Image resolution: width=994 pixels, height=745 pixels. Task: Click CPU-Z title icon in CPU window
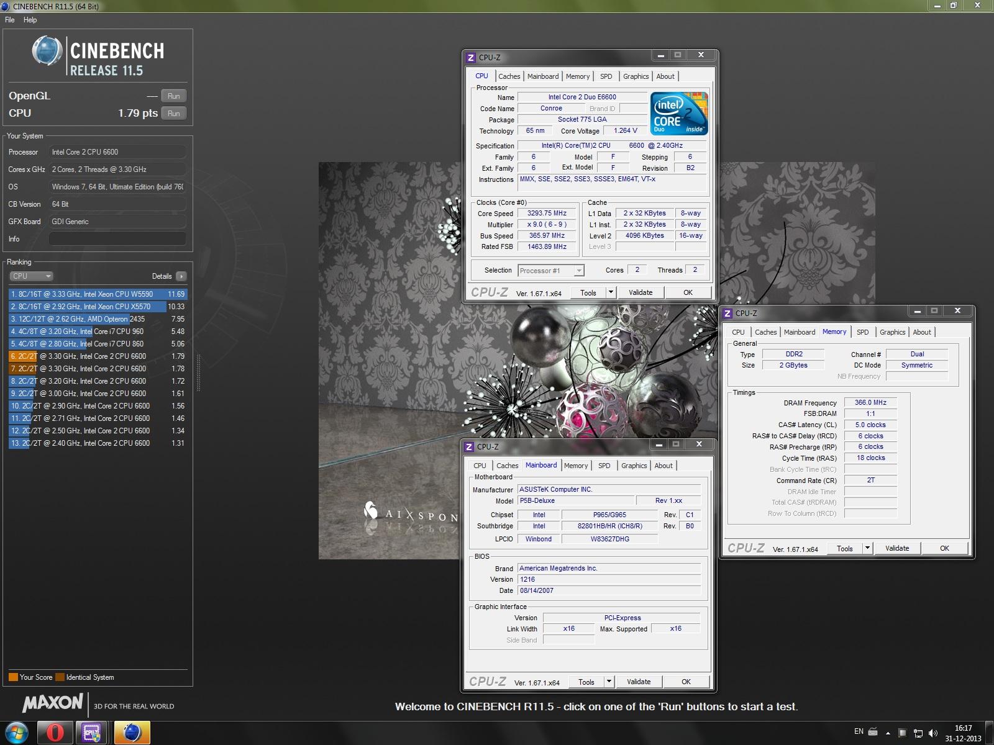tap(471, 57)
